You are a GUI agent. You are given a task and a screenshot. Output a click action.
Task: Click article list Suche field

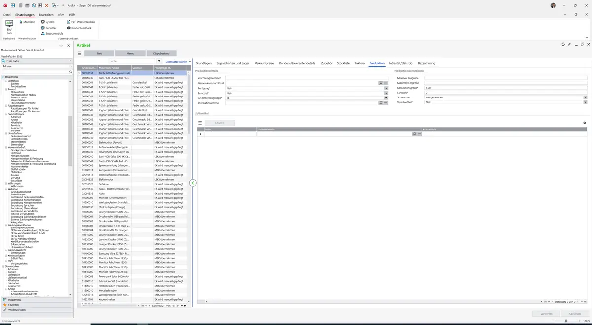click(132, 61)
